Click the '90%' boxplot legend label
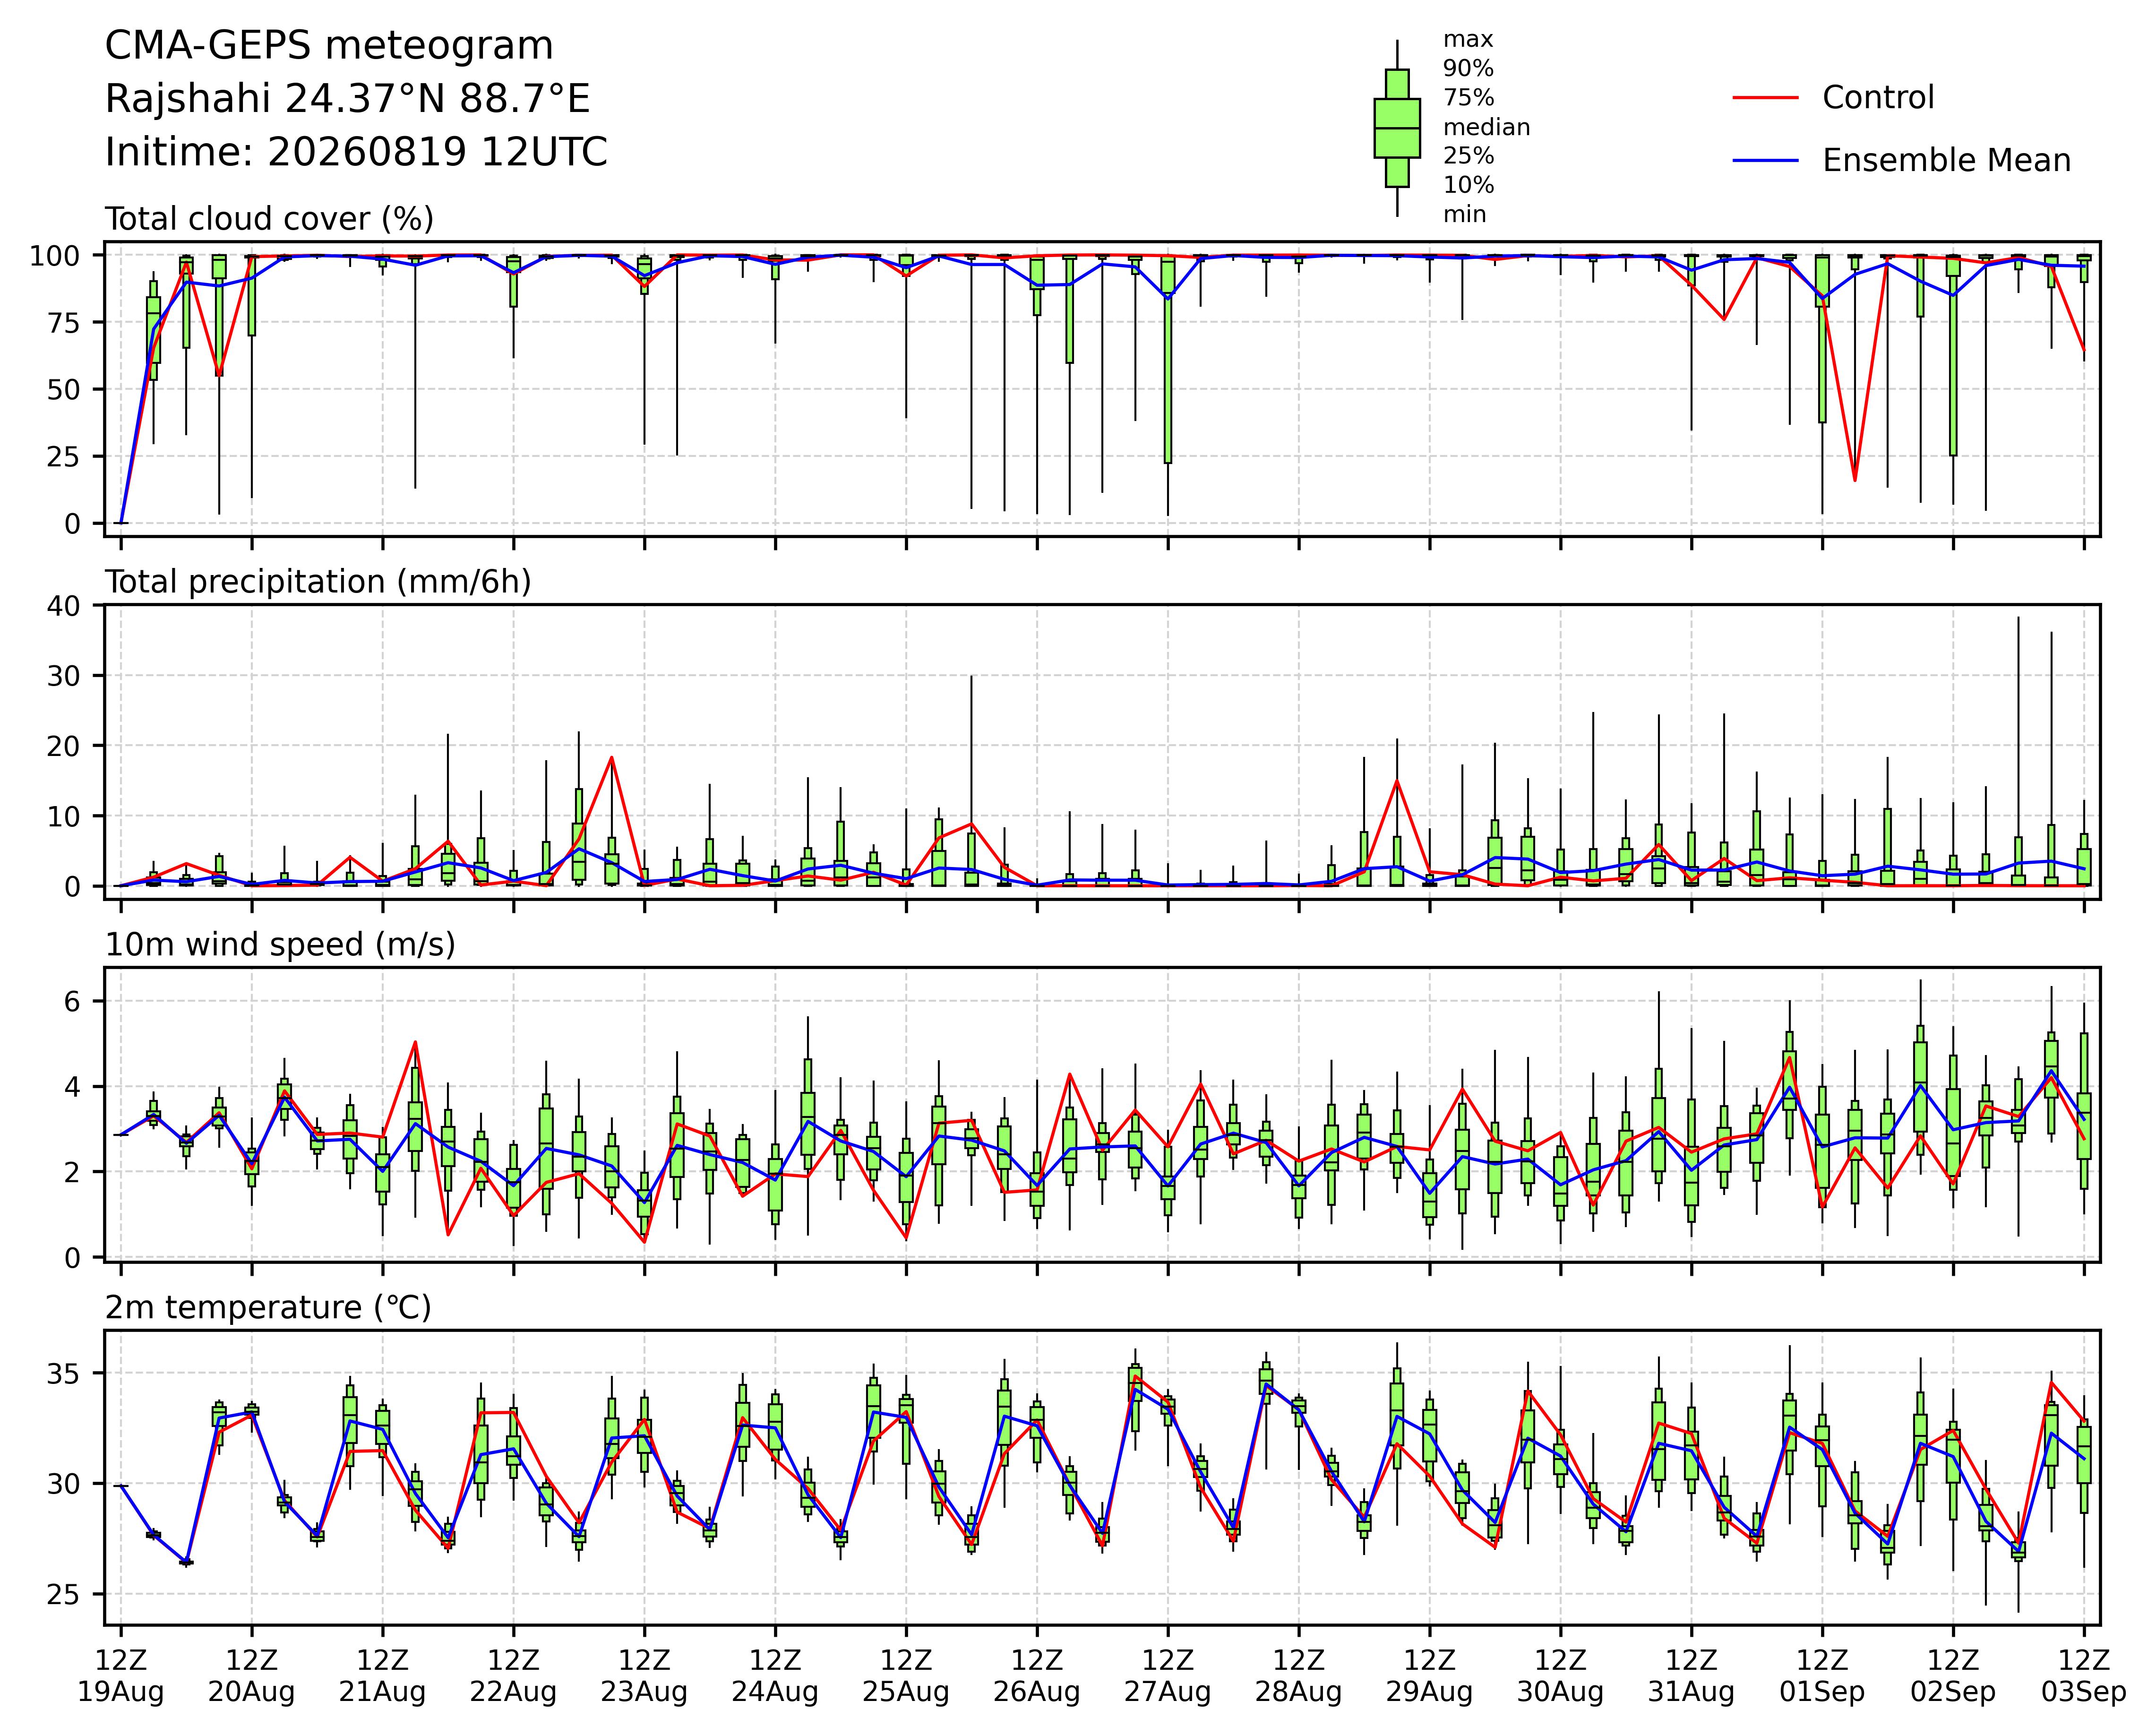2156x1735 pixels. point(1468,69)
